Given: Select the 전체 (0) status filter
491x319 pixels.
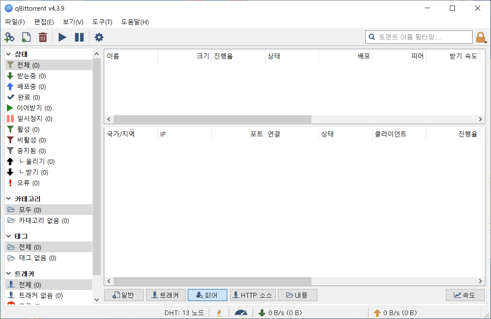Looking at the screenshot, I should click(48, 65).
